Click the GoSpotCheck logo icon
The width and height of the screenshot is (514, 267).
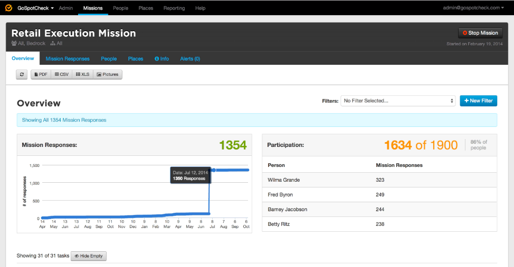click(x=8, y=8)
